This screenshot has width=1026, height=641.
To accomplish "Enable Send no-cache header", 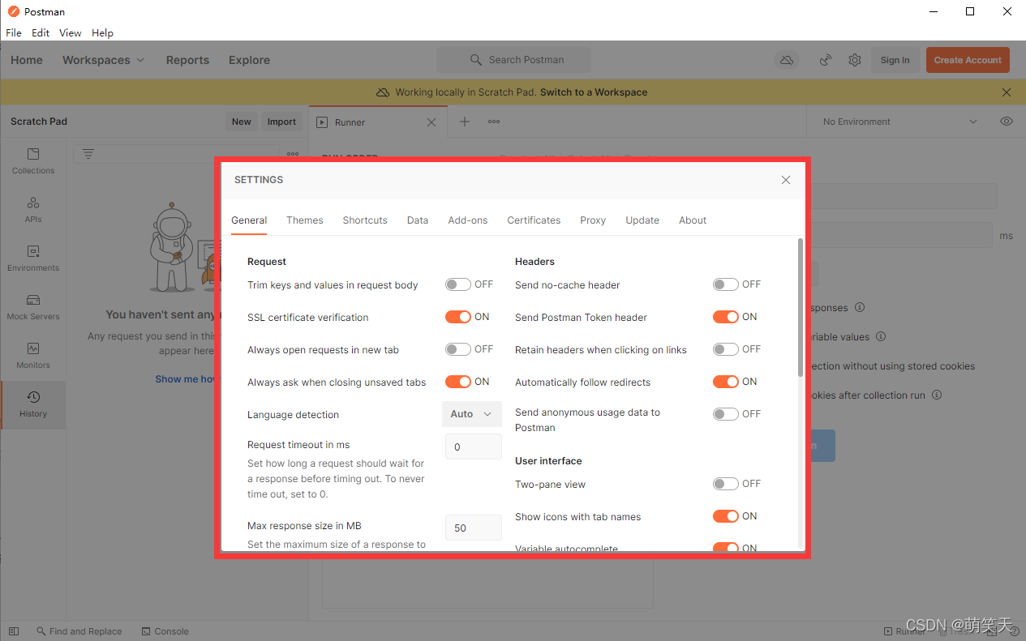I will click(x=725, y=284).
